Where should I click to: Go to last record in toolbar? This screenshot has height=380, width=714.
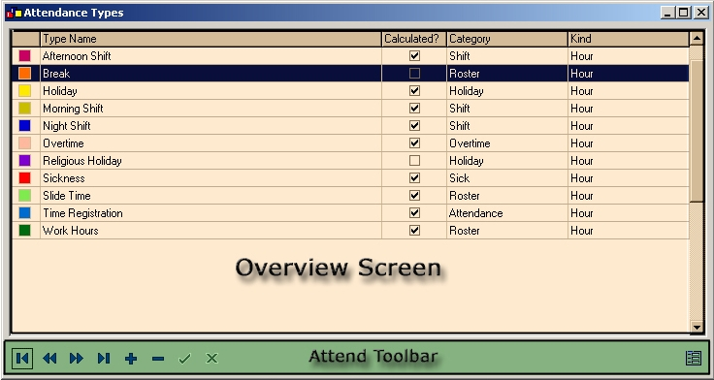click(104, 359)
